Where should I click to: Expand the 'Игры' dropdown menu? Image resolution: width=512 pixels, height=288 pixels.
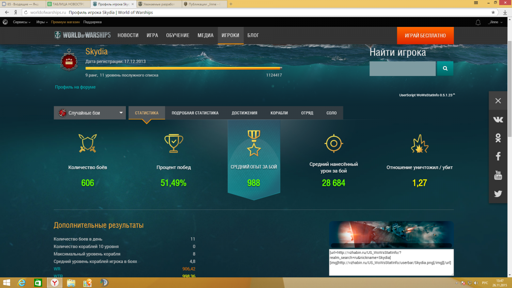[42, 22]
